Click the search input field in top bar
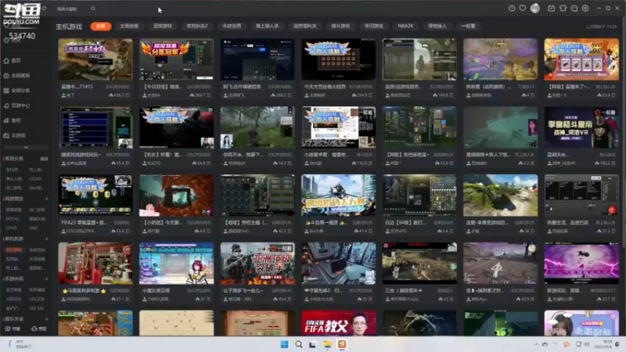Screen dimensions: 626x352 click(72, 9)
